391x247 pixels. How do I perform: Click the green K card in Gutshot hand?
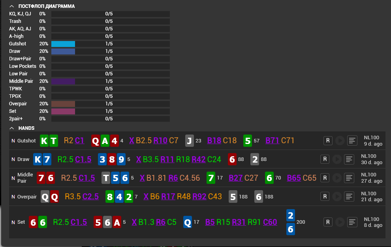(44, 141)
